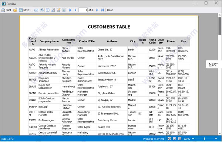Send report by email envelope icon
This screenshot has height=142, width=222.
[x=36, y=10]
